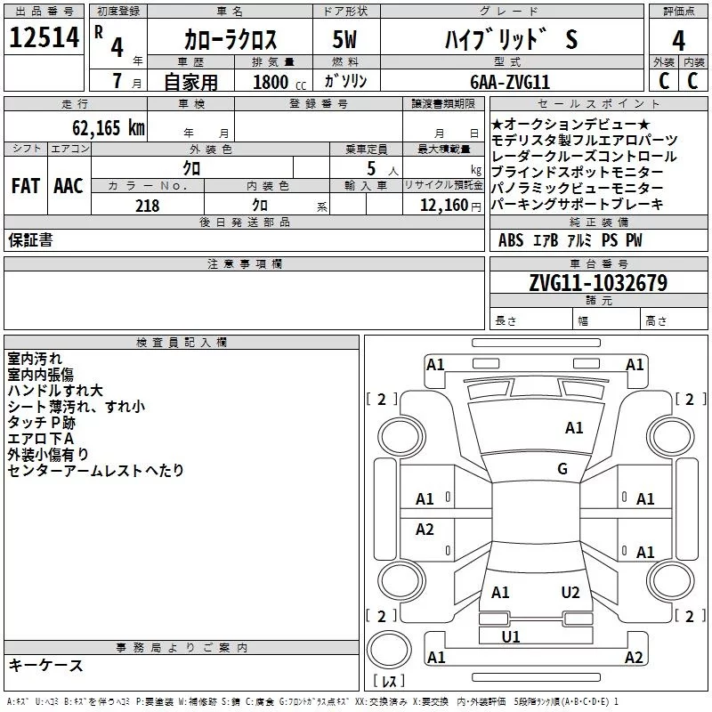Screen dimensions: 712x712
Task: Select the interior color クロ under 内装色
Action: coord(260,206)
